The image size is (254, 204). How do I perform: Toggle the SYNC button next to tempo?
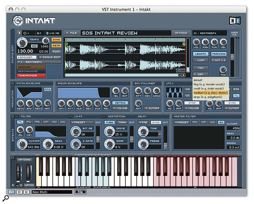57,39
